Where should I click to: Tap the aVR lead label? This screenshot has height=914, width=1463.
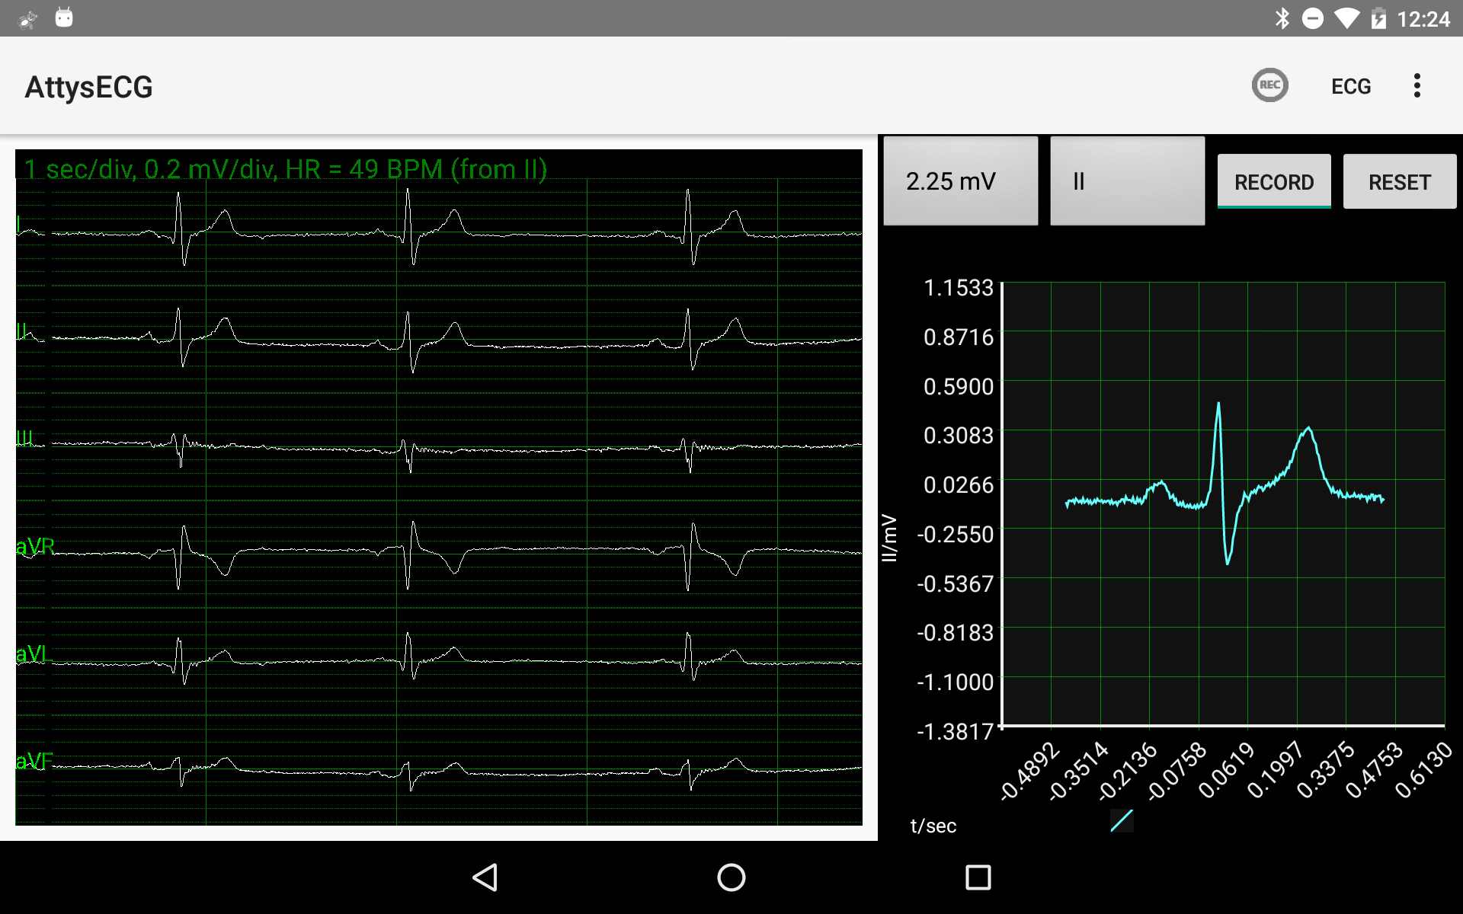click(35, 546)
